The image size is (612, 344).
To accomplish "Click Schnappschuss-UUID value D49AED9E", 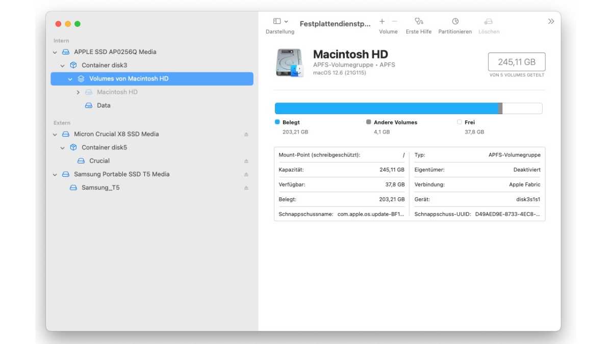I will click(508, 215).
